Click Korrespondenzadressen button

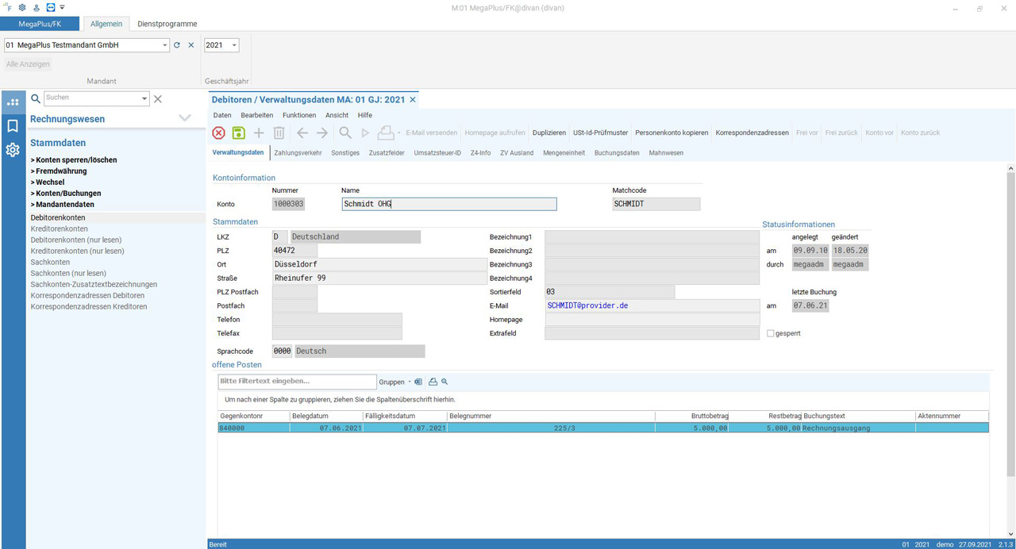coord(752,132)
